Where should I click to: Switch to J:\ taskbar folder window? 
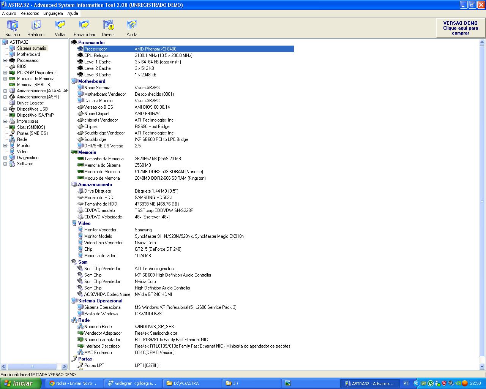click(251, 383)
